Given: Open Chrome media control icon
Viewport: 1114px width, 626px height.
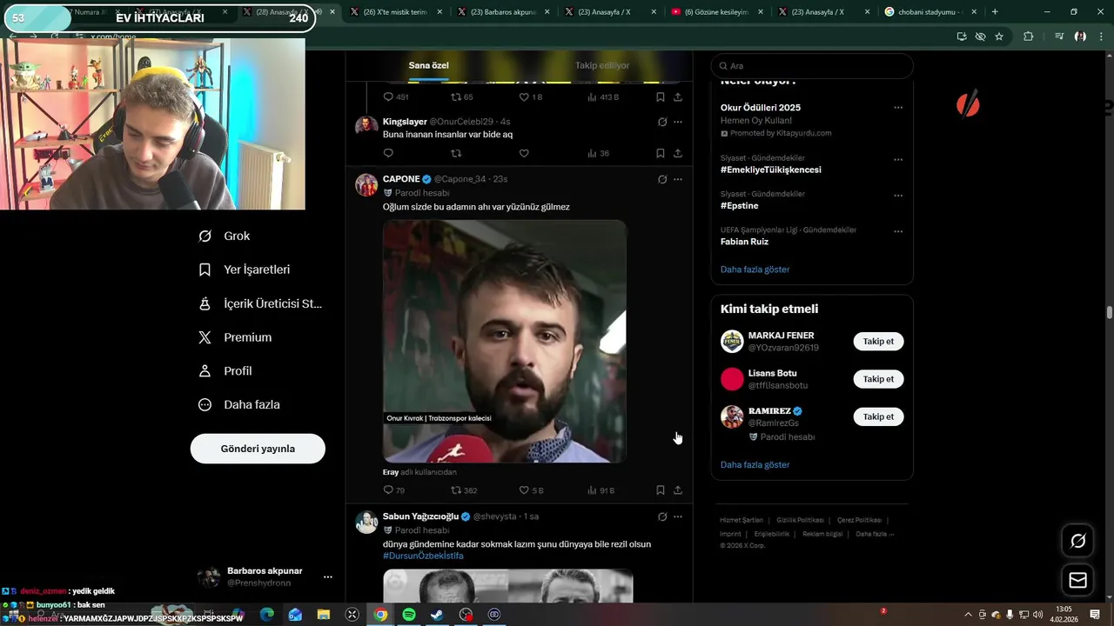Looking at the screenshot, I should point(1059,37).
